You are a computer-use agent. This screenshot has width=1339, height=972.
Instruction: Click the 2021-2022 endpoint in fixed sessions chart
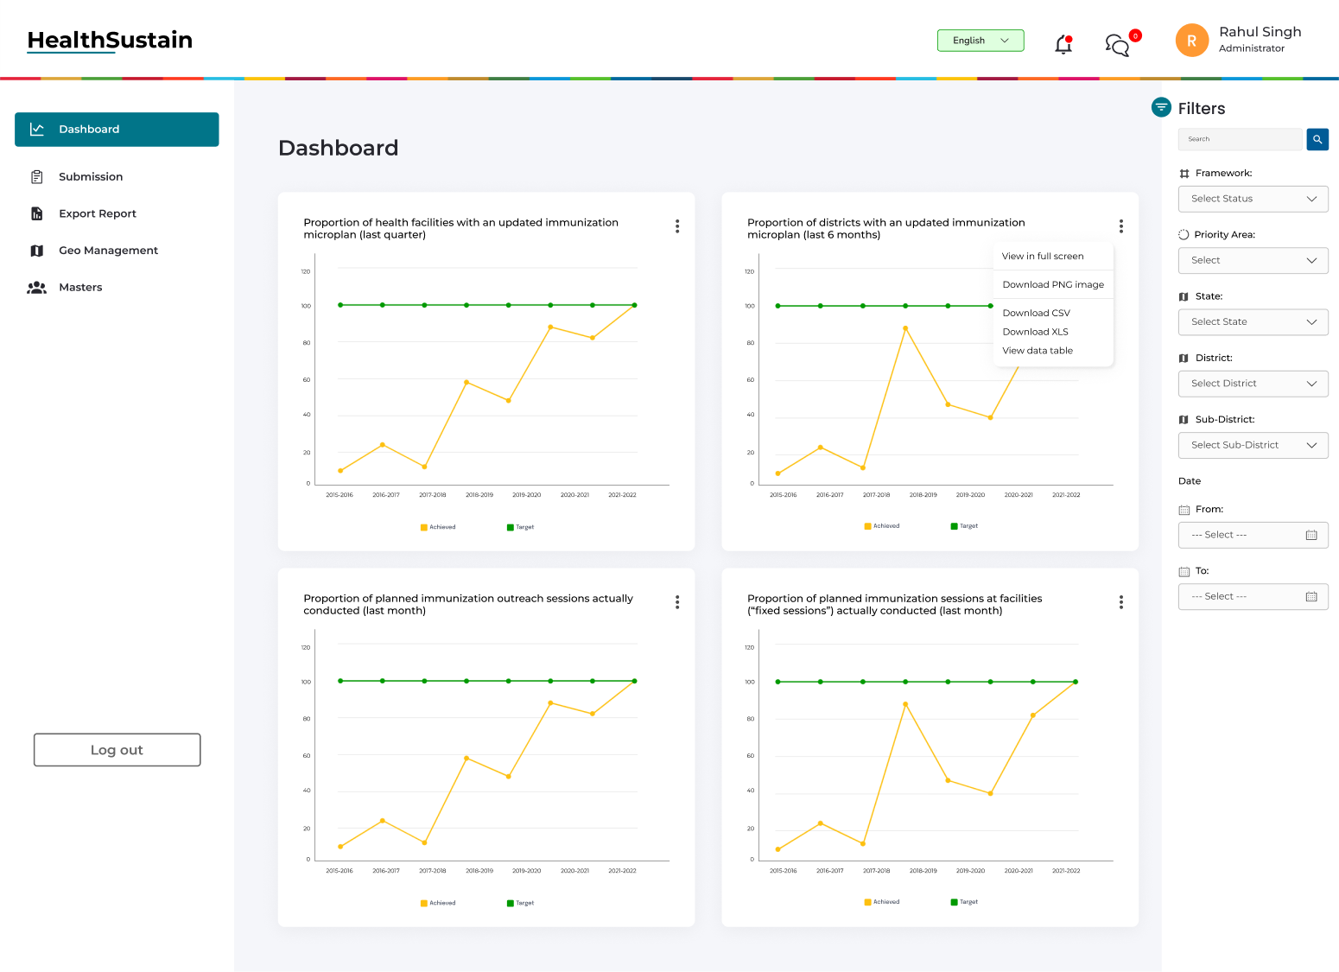point(1076,682)
